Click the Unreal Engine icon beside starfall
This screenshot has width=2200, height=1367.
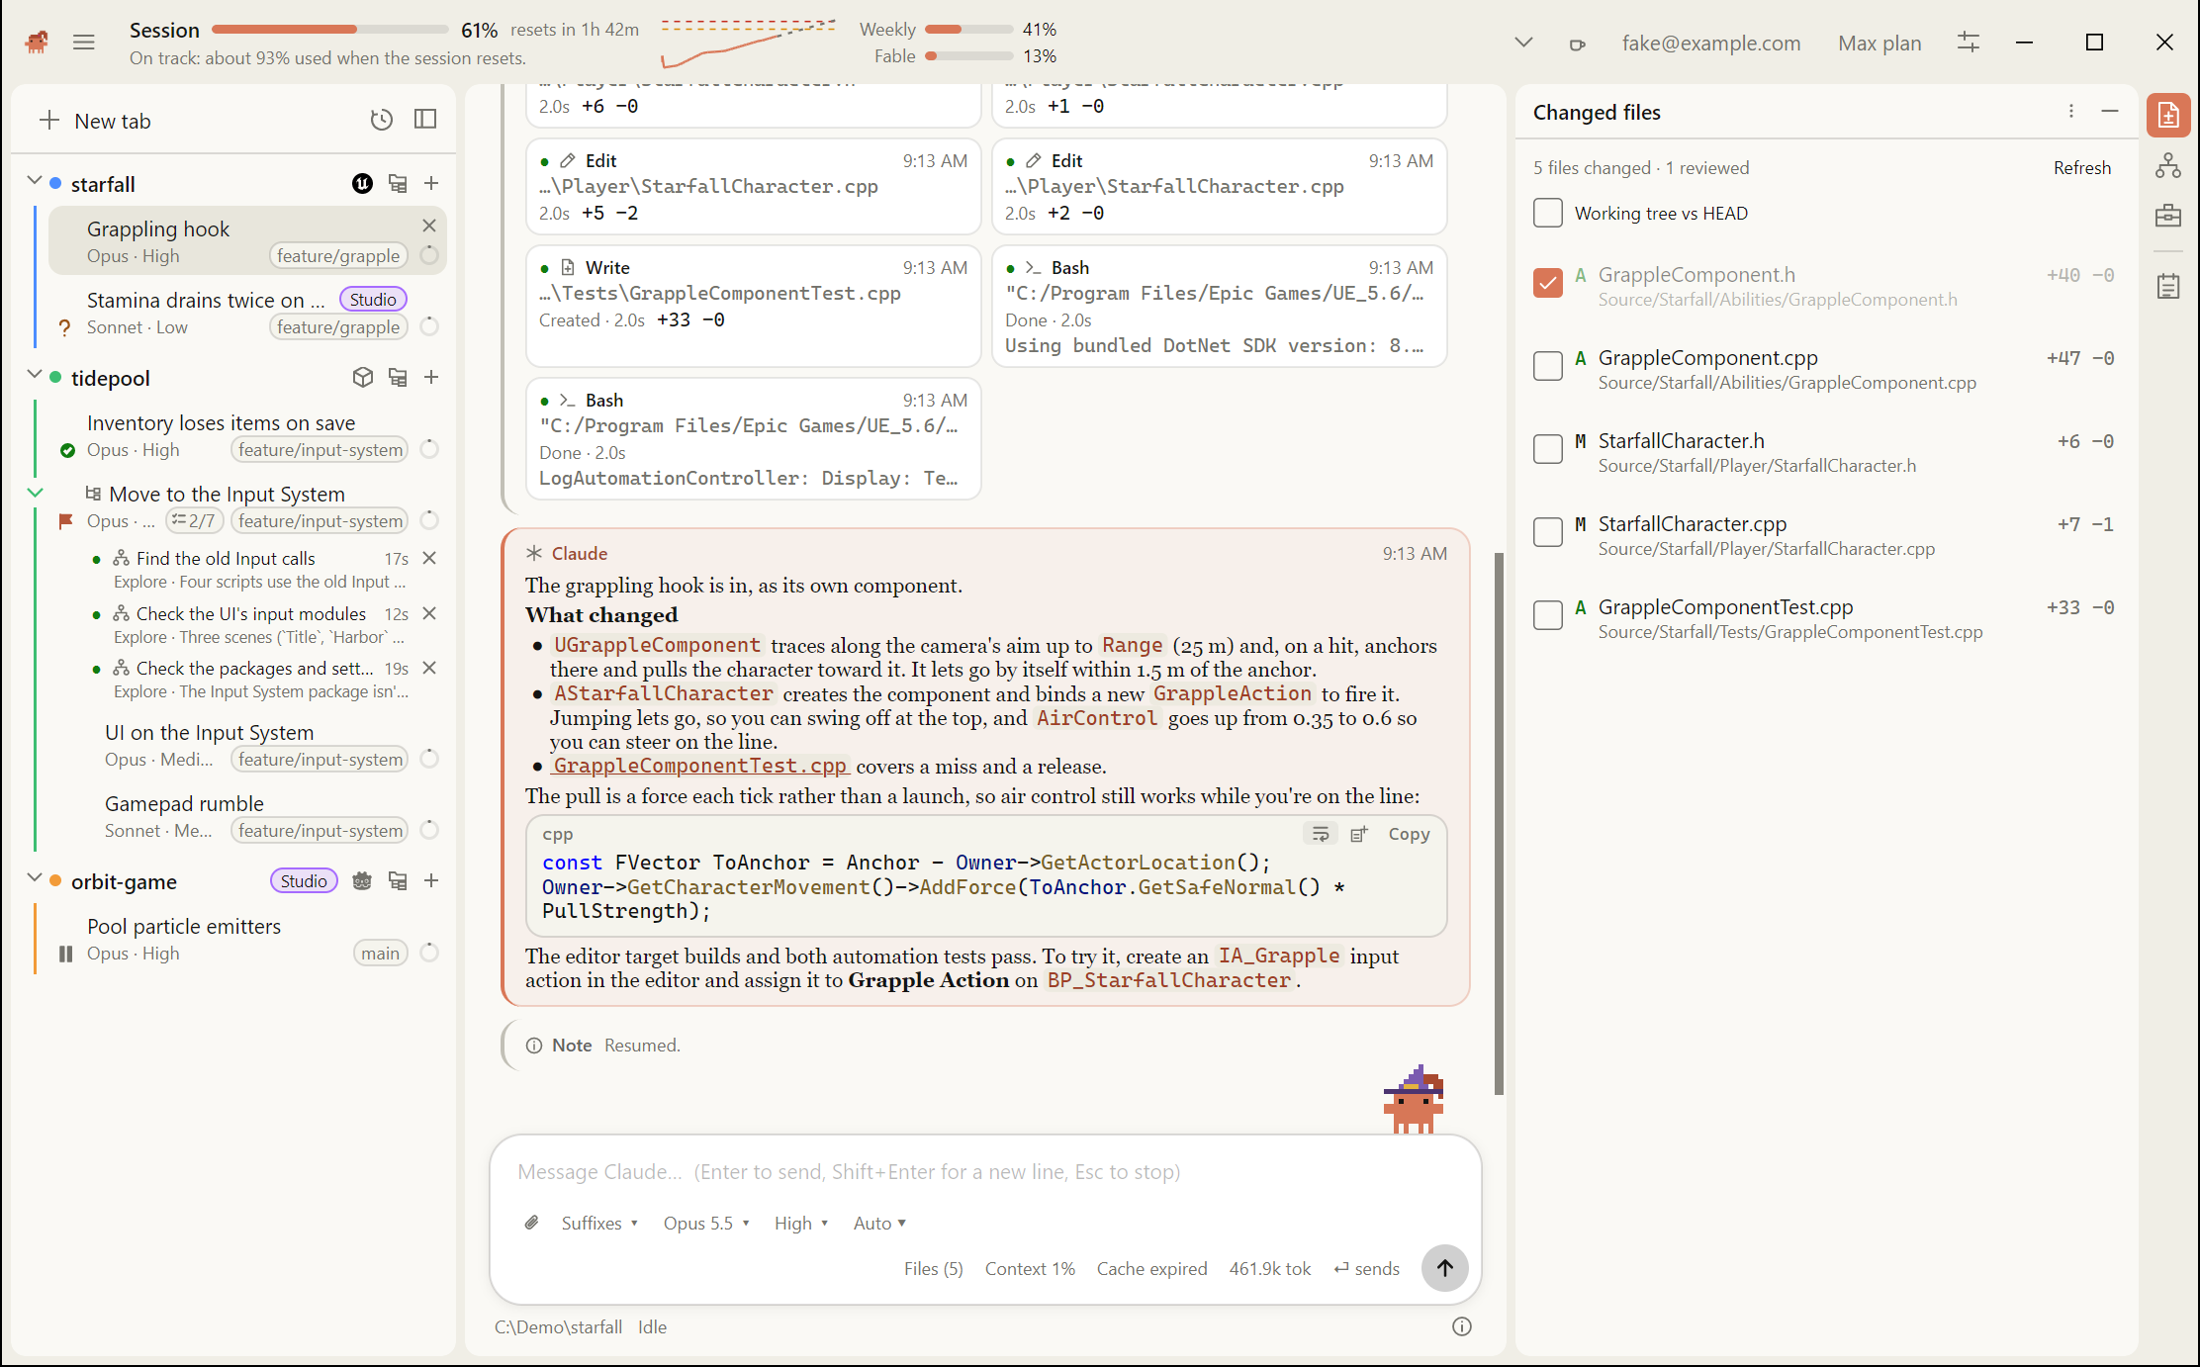click(363, 183)
